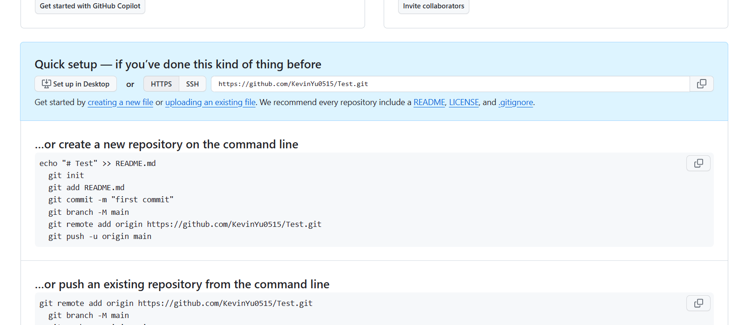
Task: Click the Set up in Desktop button
Action: tap(76, 84)
